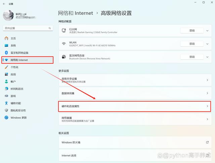Select 辅助功能 in sidebar

pos(28,103)
